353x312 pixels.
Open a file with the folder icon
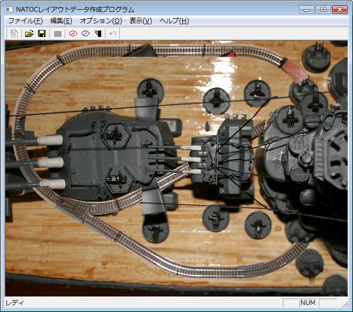pos(29,34)
